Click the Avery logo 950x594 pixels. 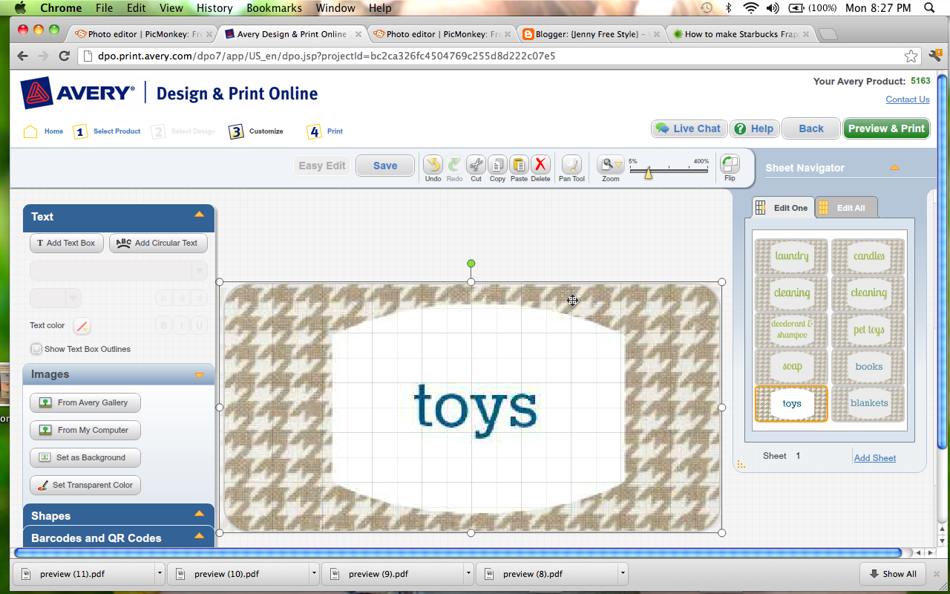79,93
